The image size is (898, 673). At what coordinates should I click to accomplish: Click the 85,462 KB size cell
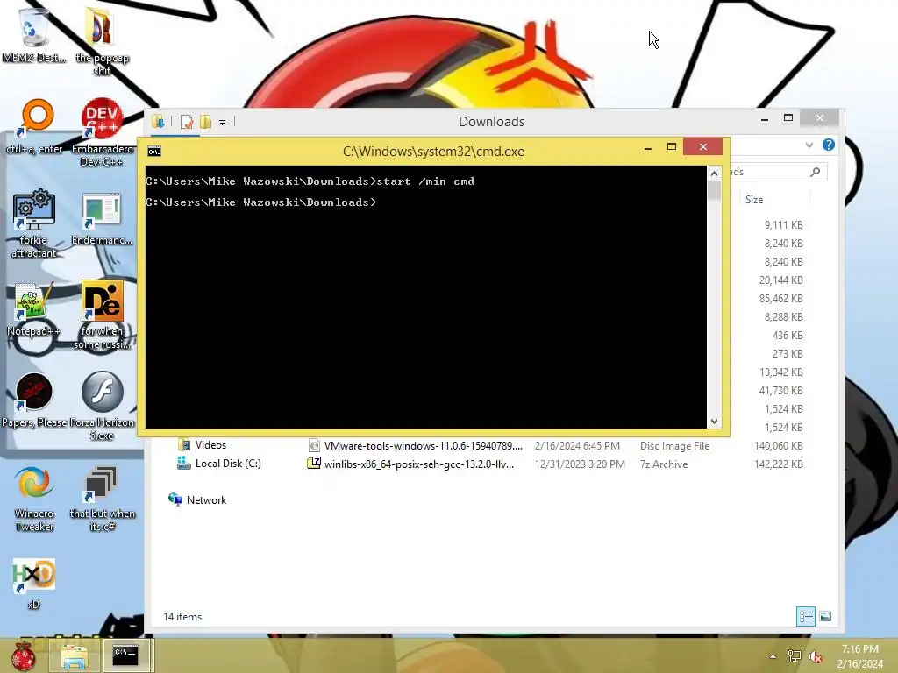781,299
